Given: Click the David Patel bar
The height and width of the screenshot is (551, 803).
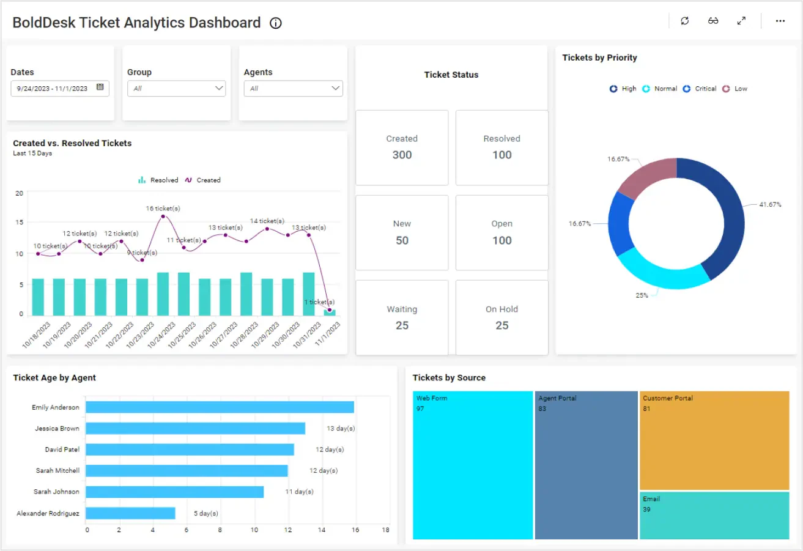Looking at the screenshot, I should click(x=190, y=449).
